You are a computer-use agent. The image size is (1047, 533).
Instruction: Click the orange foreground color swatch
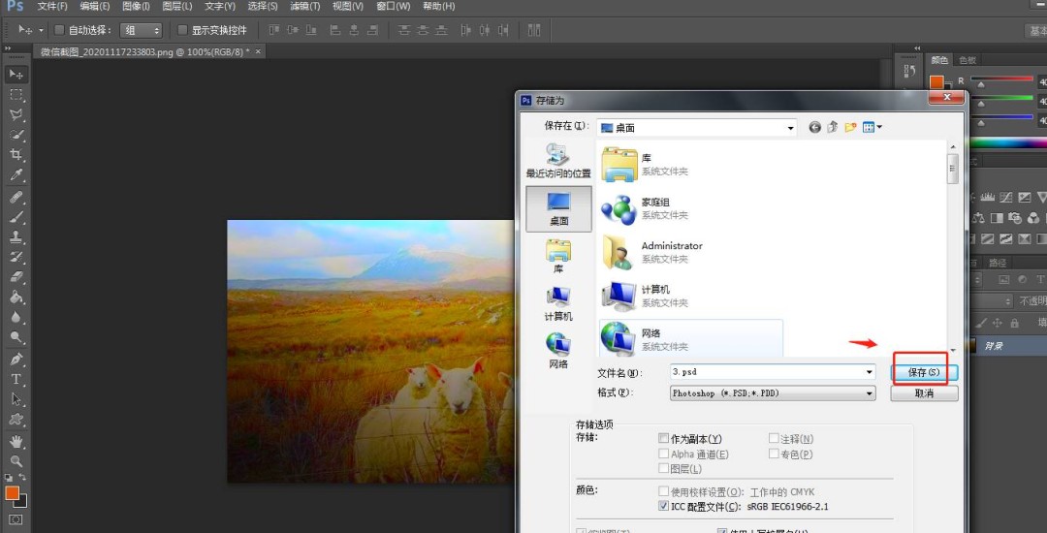pyautogui.click(x=12, y=493)
